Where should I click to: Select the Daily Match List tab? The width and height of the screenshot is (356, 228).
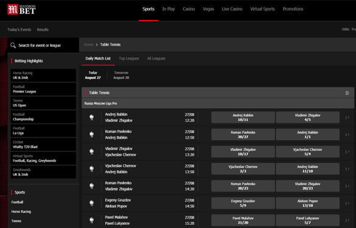coord(98,58)
